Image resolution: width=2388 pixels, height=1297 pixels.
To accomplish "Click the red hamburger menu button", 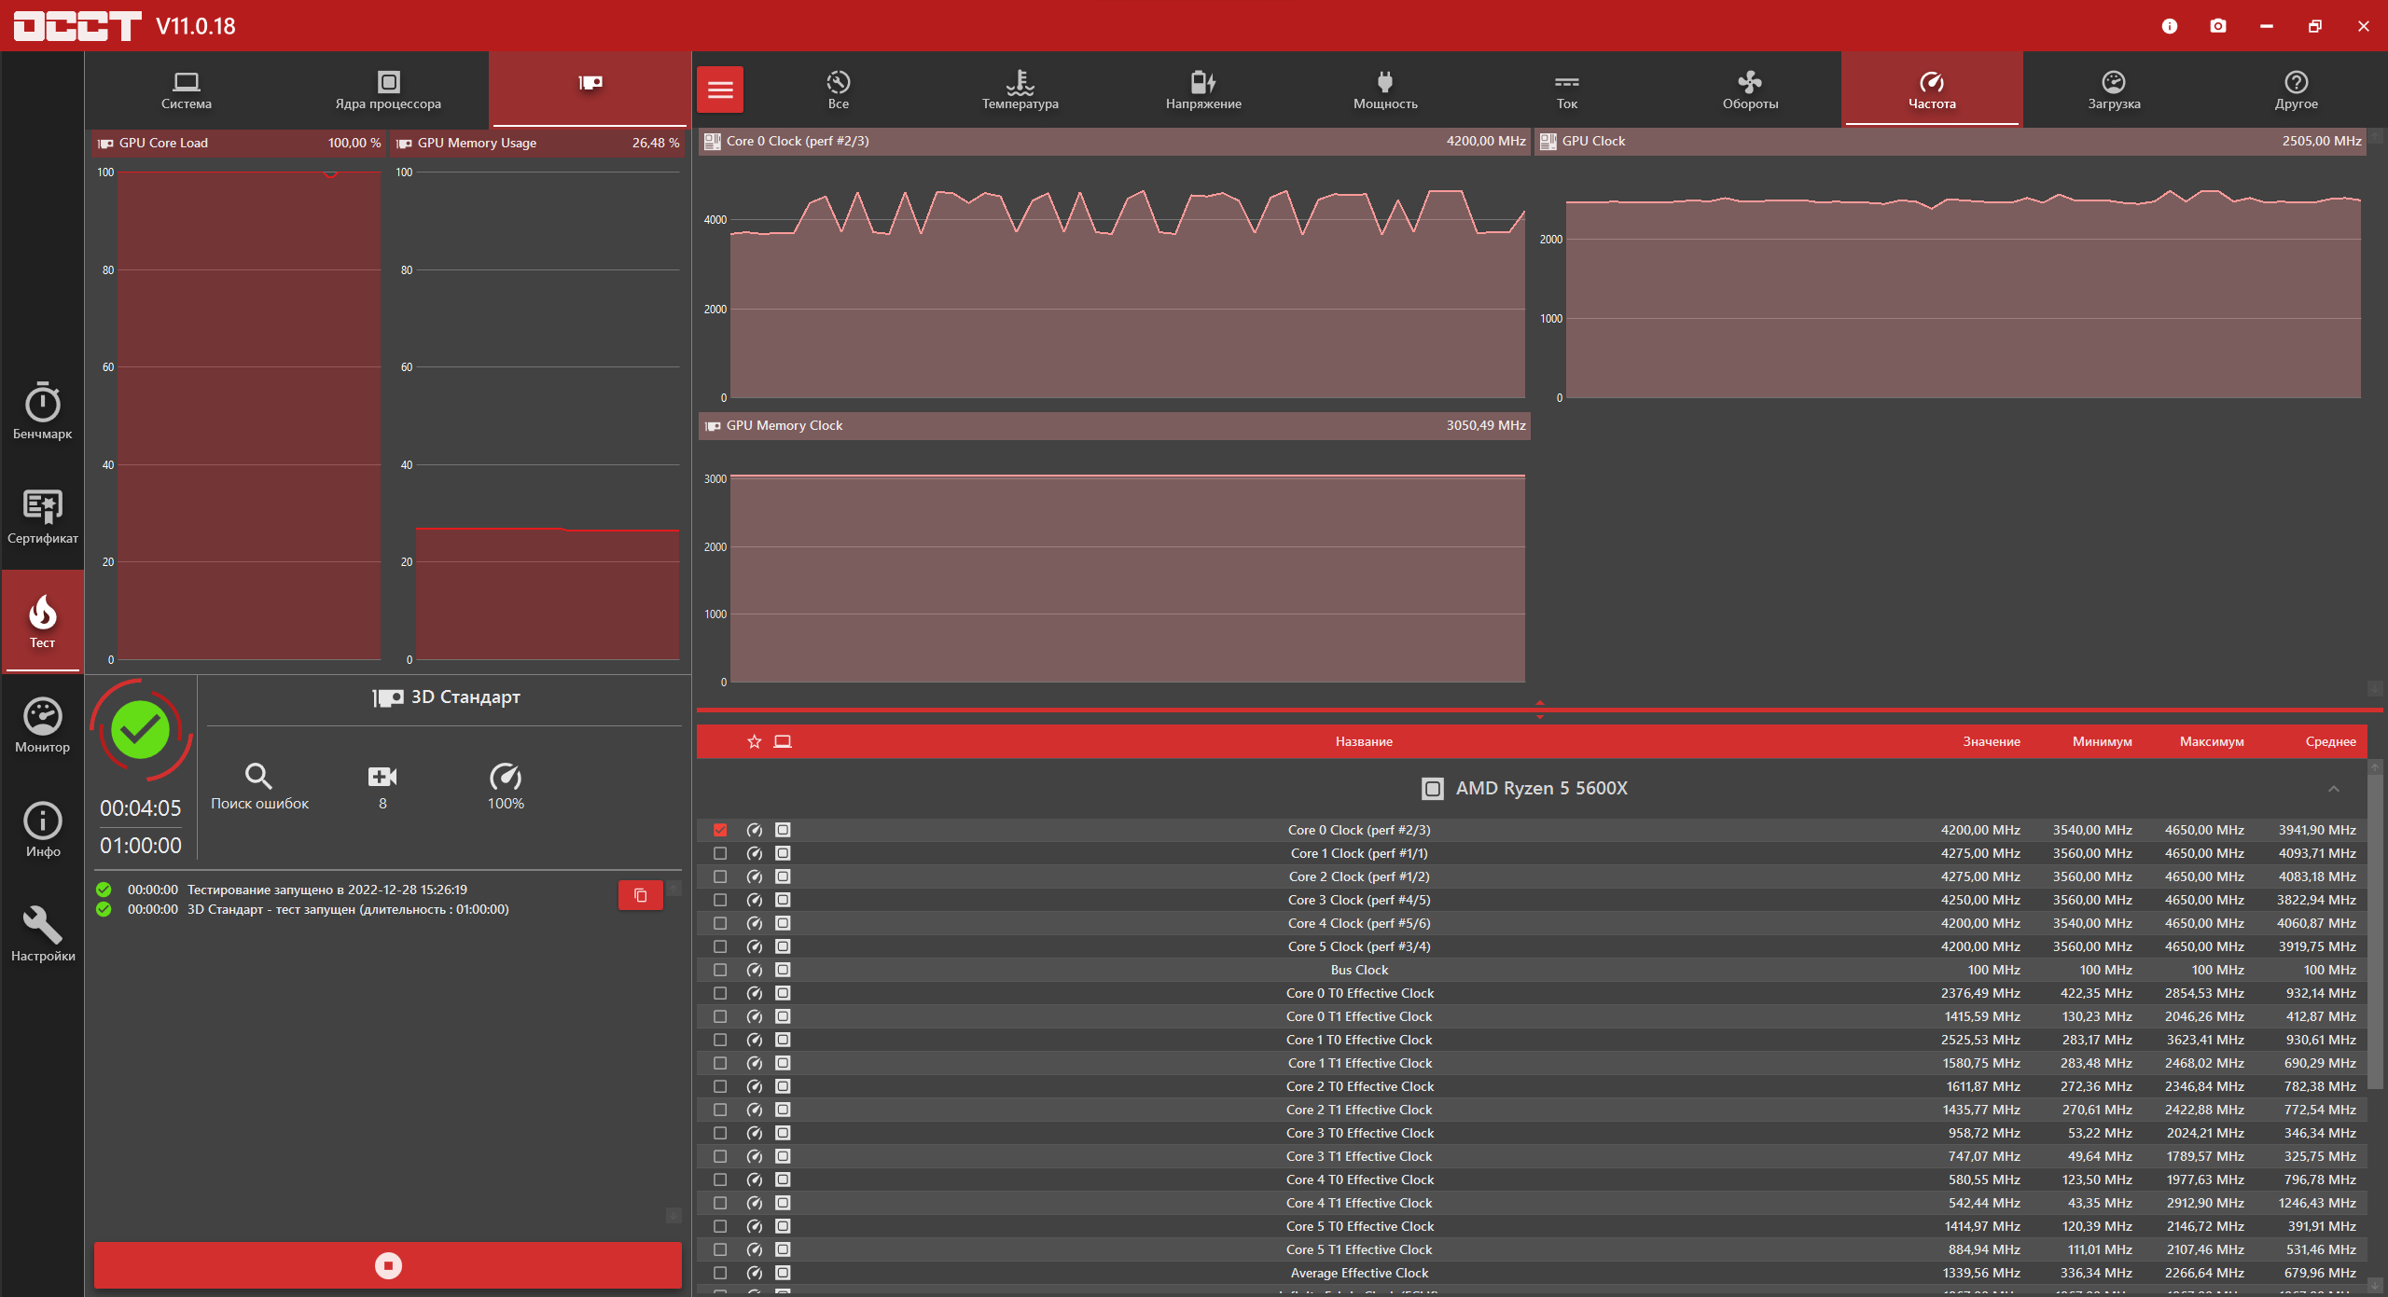I will click(720, 90).
